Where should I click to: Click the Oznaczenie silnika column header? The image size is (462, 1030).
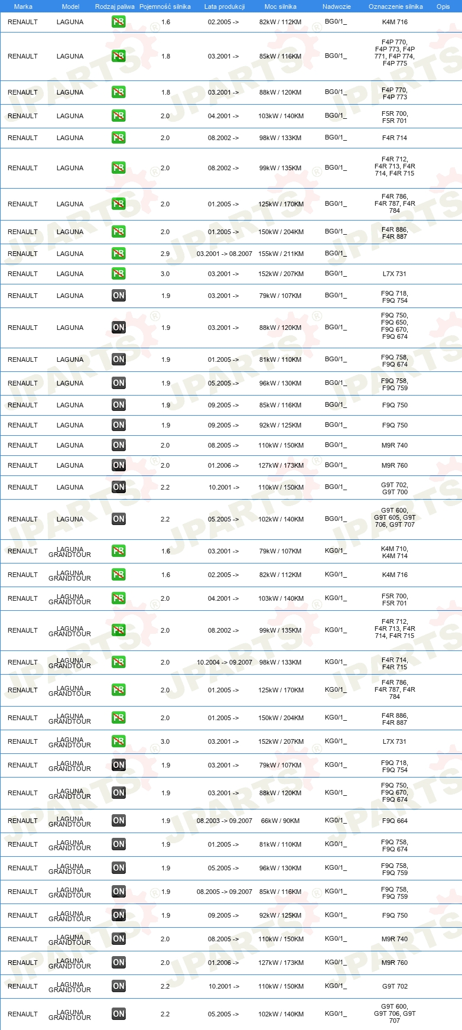[396, 7]
